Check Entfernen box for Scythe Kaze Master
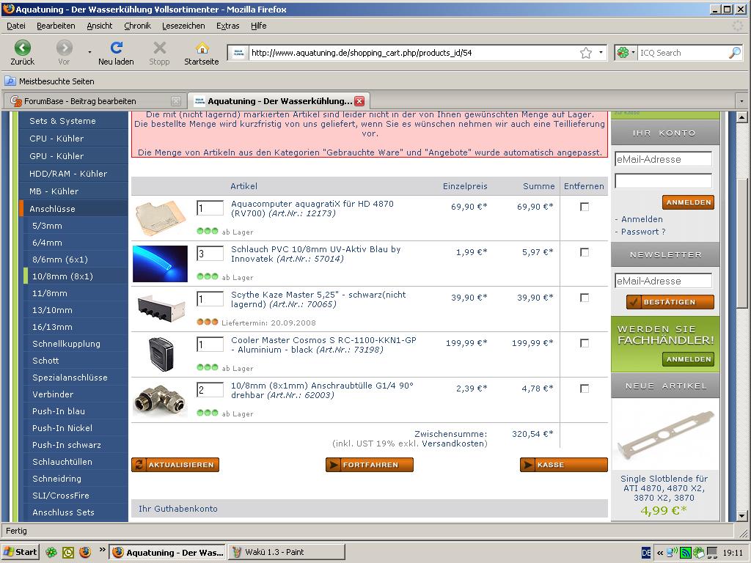751x563 pixels. [x=585, y=298]
